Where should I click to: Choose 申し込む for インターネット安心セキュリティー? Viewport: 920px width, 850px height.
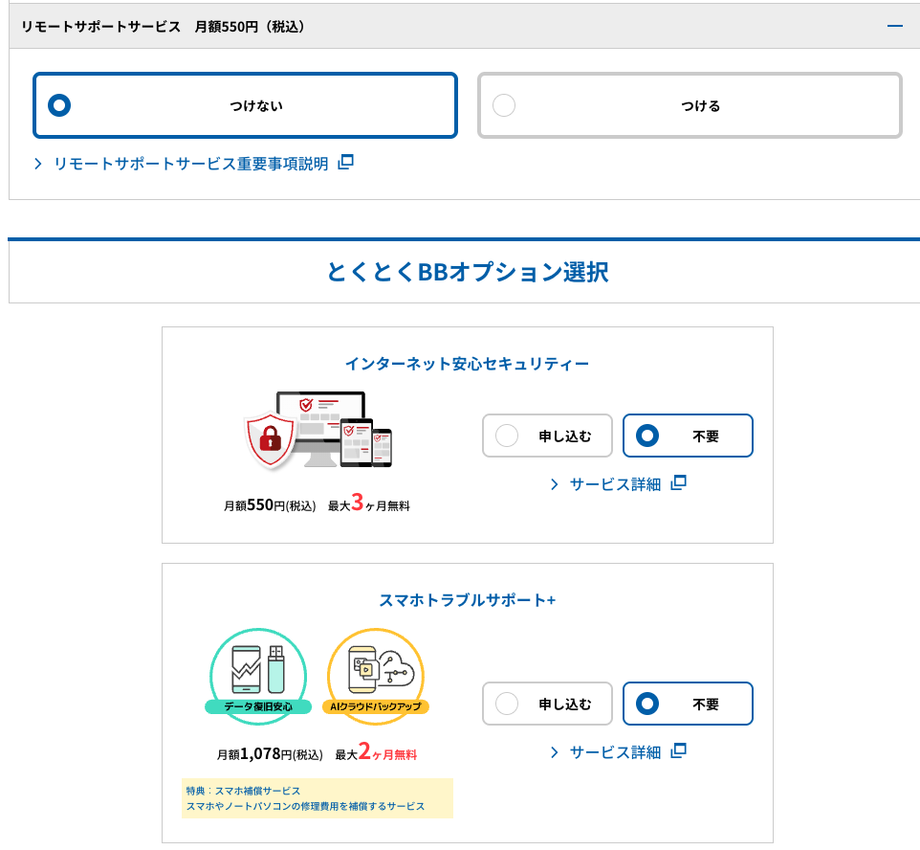[x=546, y=436]
